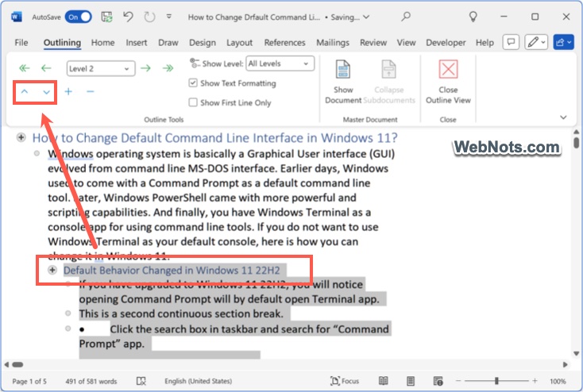The width and height of the screenshot is (583, 392).
Task: Open the Editing mode pencil dropdown
Action: [x=536, y=42]
